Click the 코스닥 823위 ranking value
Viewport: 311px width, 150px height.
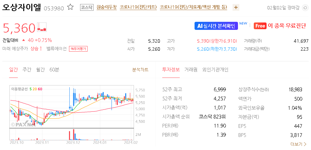point(212,117)
